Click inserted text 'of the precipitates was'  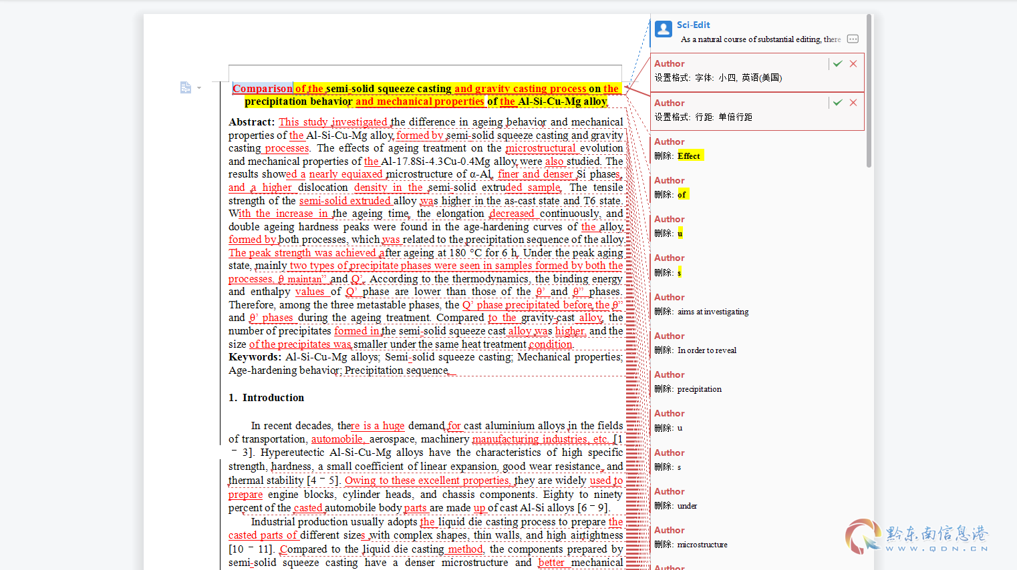click(300, 344)
